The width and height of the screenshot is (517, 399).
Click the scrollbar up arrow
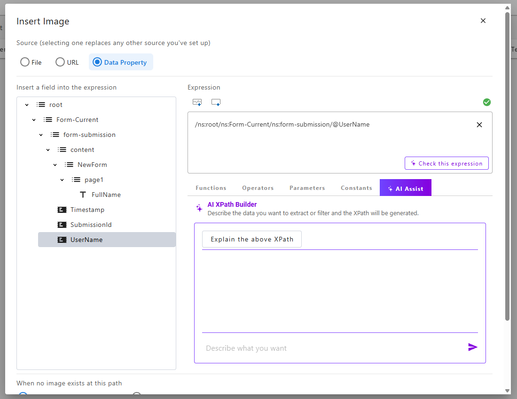(x=508, y=8)
